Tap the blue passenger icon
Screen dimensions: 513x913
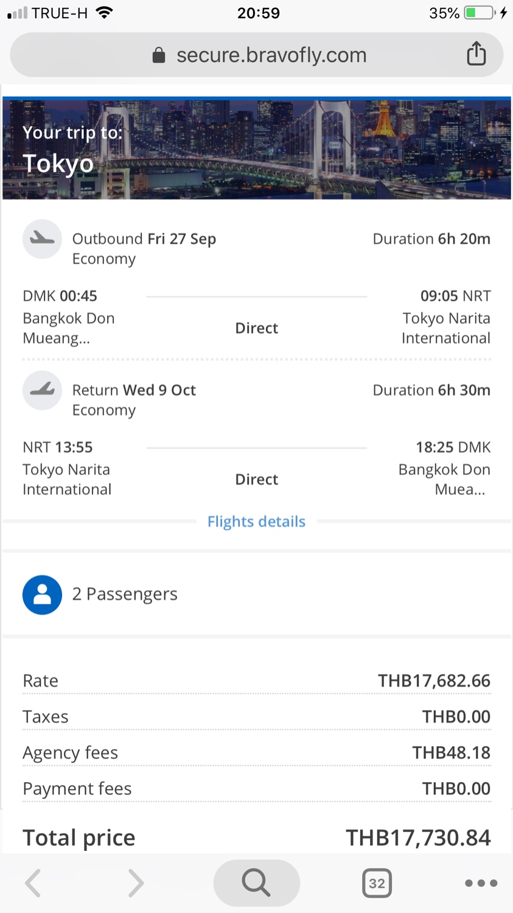[x=42, y=595]
